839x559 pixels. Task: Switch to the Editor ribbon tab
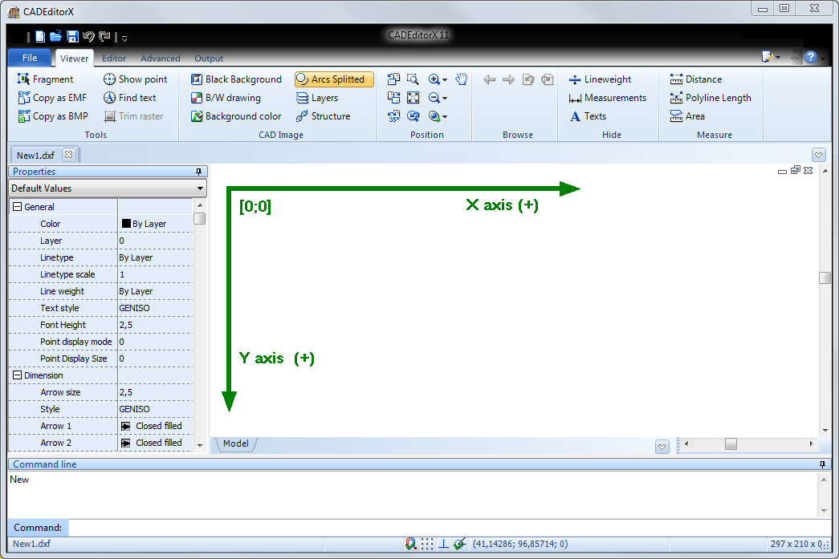click(114, 59)
